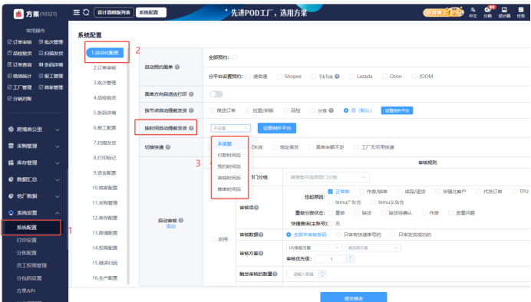Tick the Lazada platform checkbox
Viewport: 531px width, 302px height.
[x=352, y=77]
